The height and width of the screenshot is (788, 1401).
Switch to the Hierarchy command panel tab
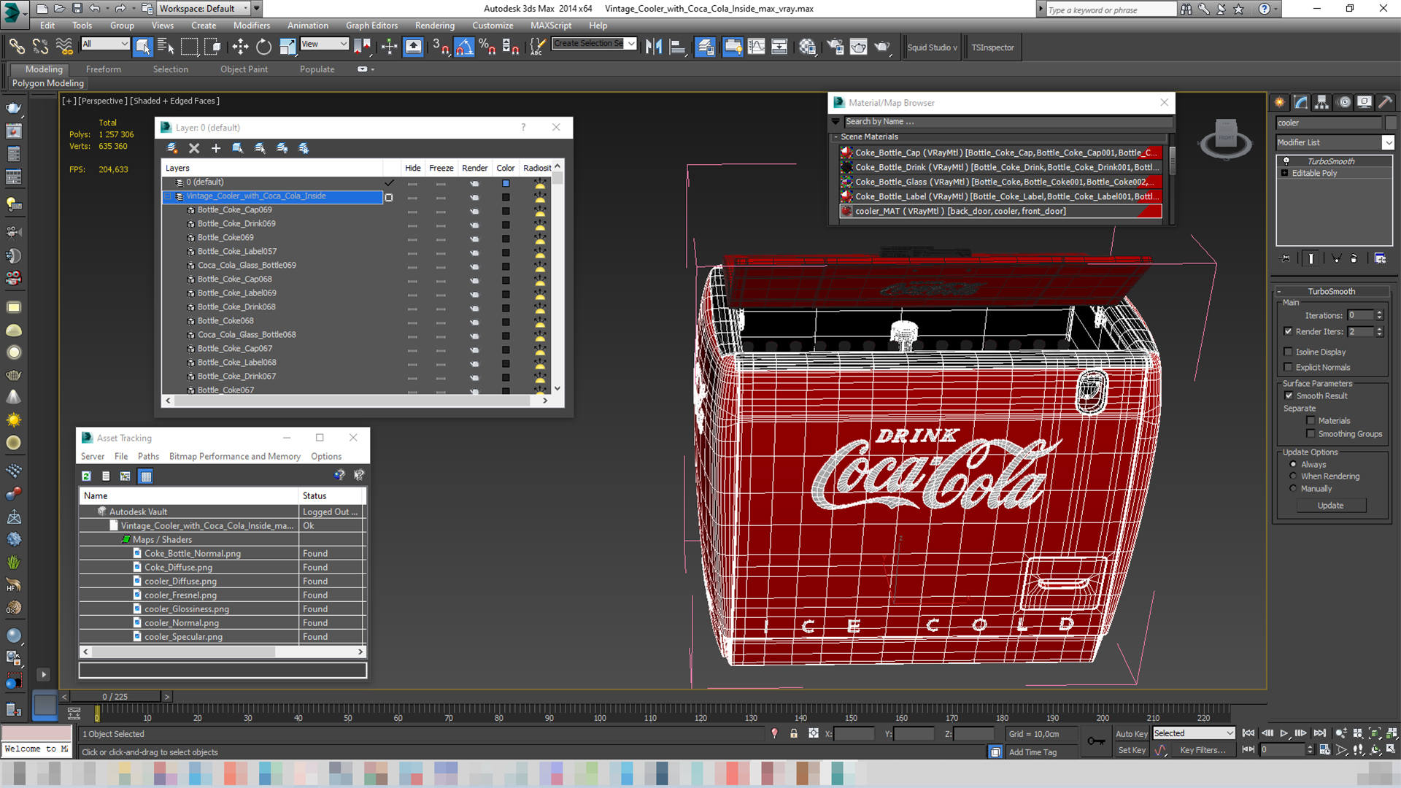click(1322, 102)
